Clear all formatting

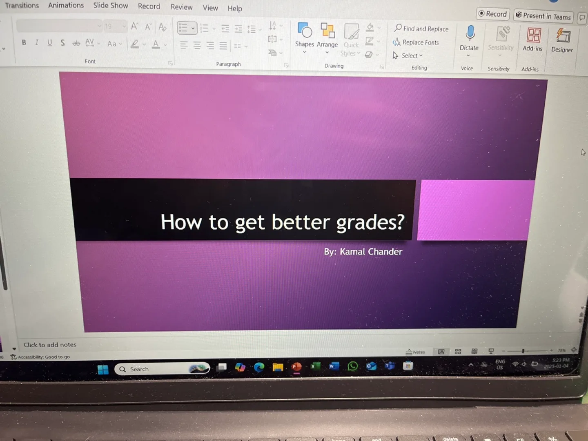pyautogui.click(x=163, y=27)
